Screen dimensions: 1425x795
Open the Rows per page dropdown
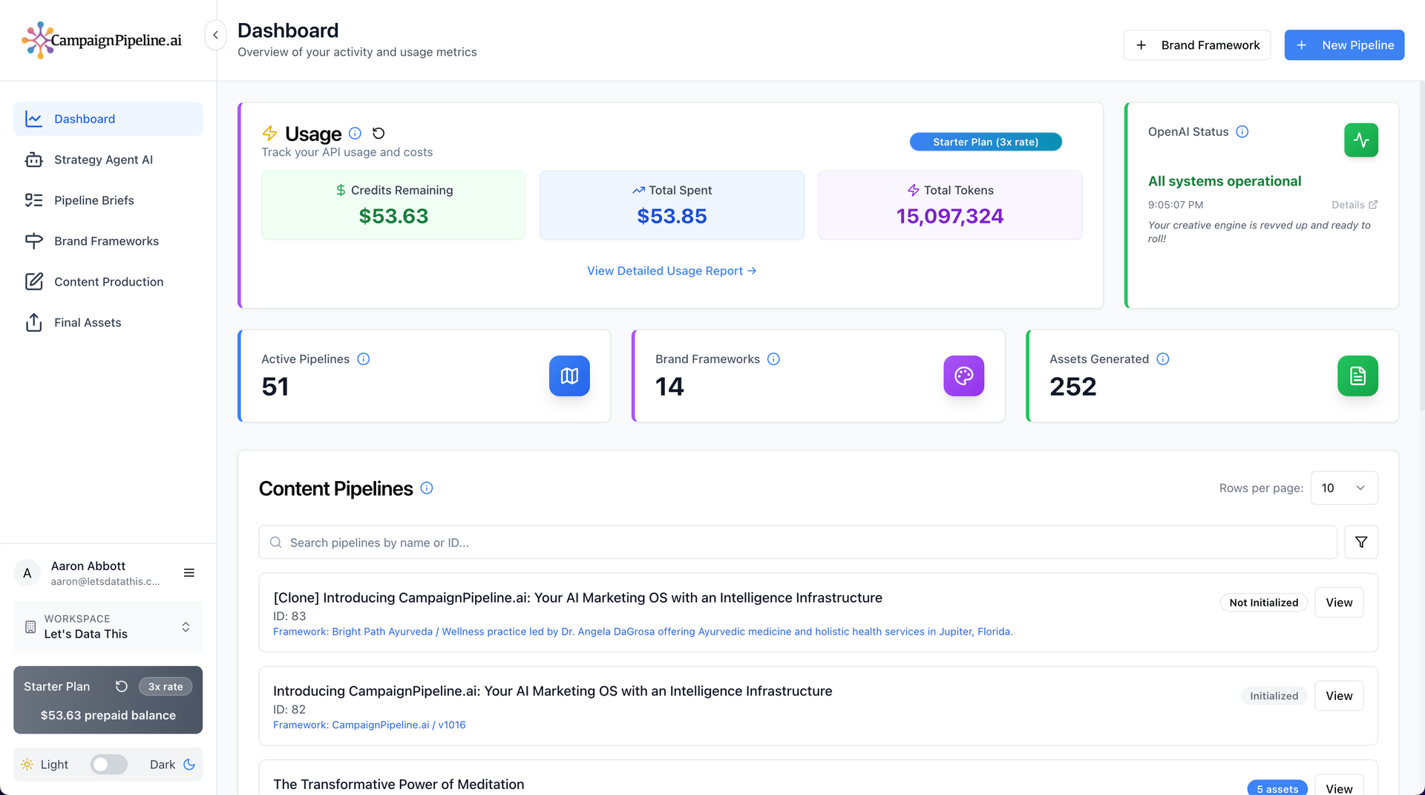[x=1344, y=488]
